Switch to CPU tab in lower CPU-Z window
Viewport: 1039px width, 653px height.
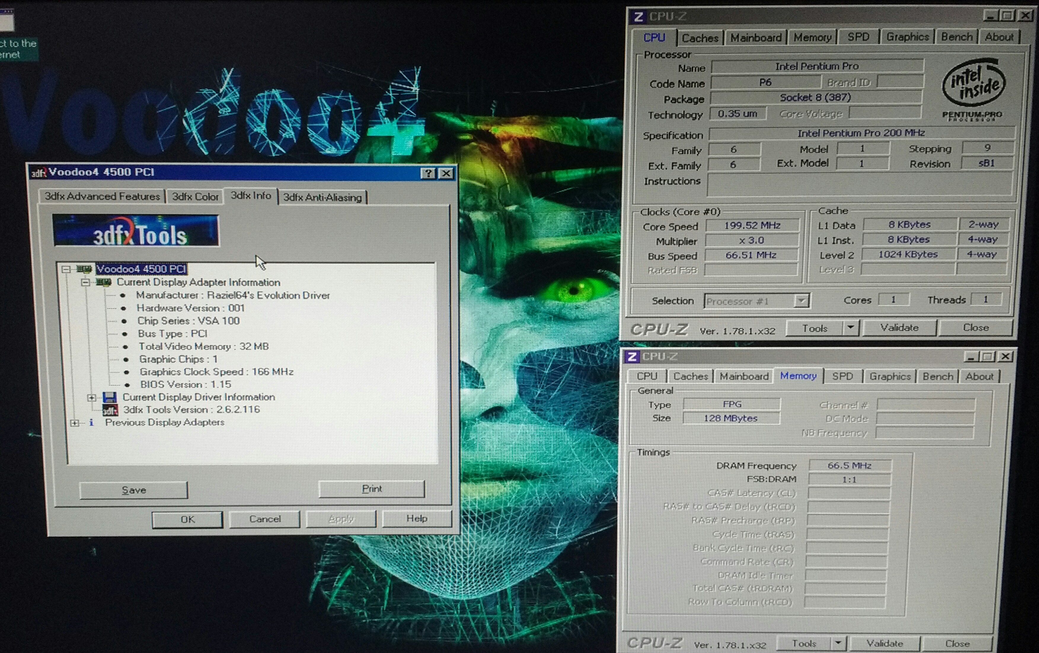click(x=647, y=377)
